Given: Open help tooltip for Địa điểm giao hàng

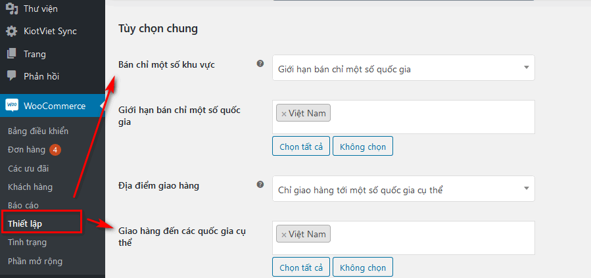Looking at the screenshot, I should 260,185.
